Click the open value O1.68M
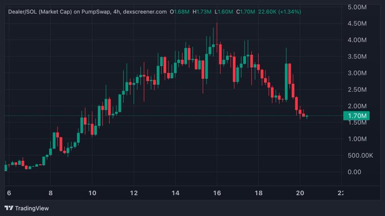Image resolution: width=385 pixels, height=216 pixels. (x=179, y=12)
